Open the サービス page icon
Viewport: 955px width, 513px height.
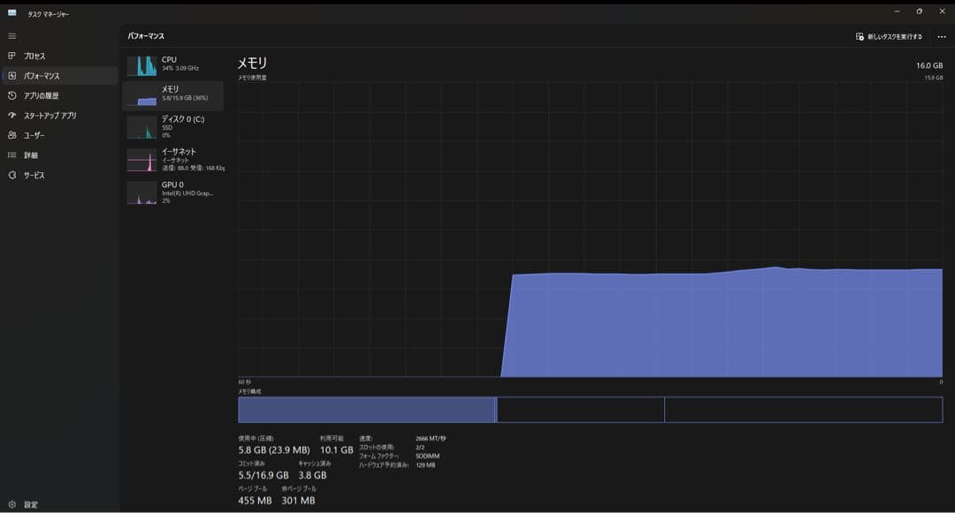(12, 175)
